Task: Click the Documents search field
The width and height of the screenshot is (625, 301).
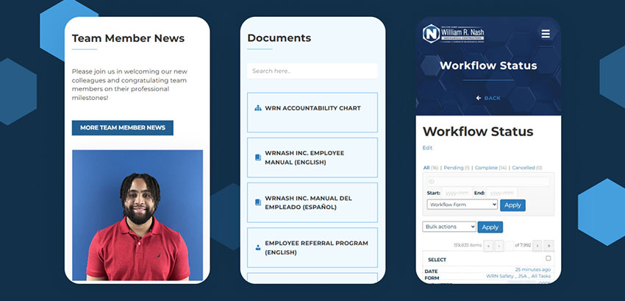Action: coord(312,71)
